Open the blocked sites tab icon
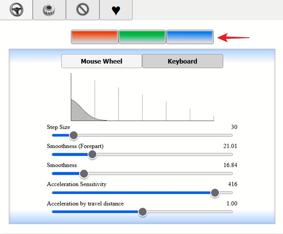 point(83,10)
